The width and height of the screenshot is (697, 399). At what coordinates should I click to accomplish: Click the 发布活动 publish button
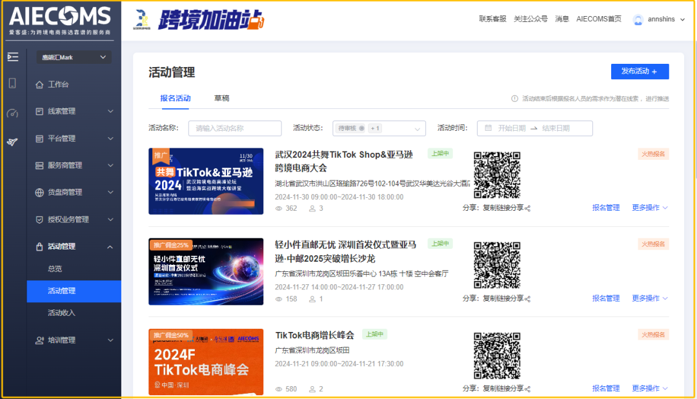[640, 71]
